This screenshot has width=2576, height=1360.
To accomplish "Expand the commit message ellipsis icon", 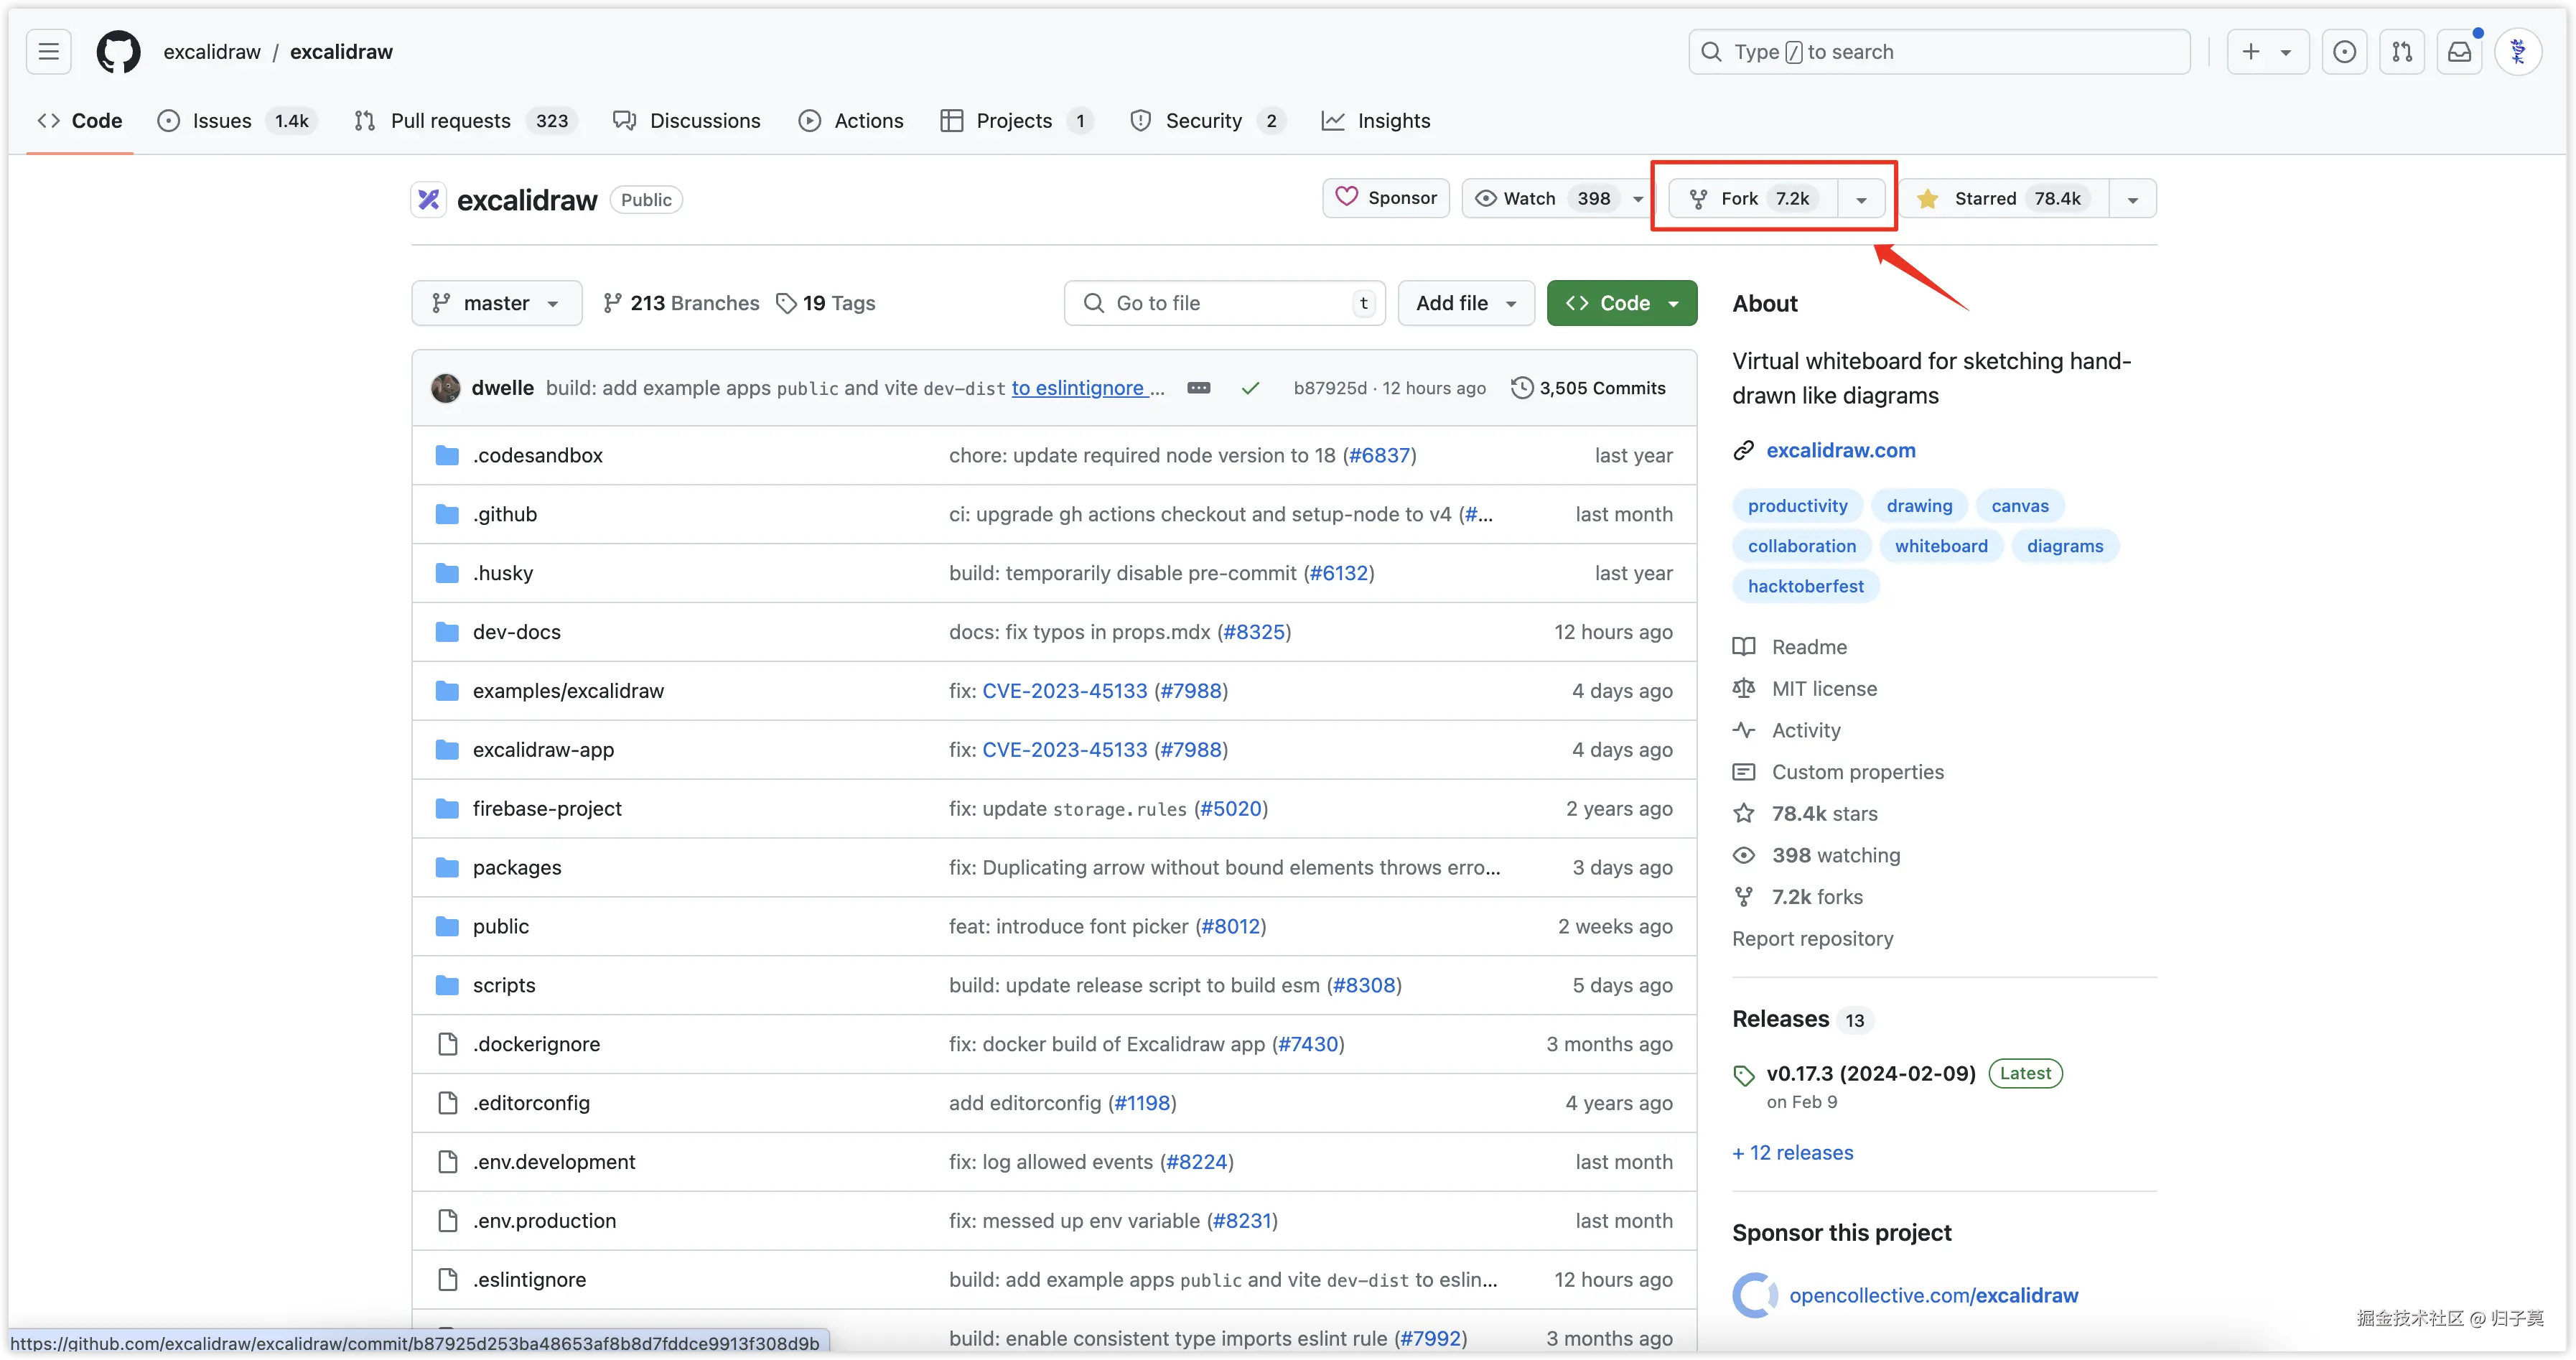I will click(x=1198, y=388).
